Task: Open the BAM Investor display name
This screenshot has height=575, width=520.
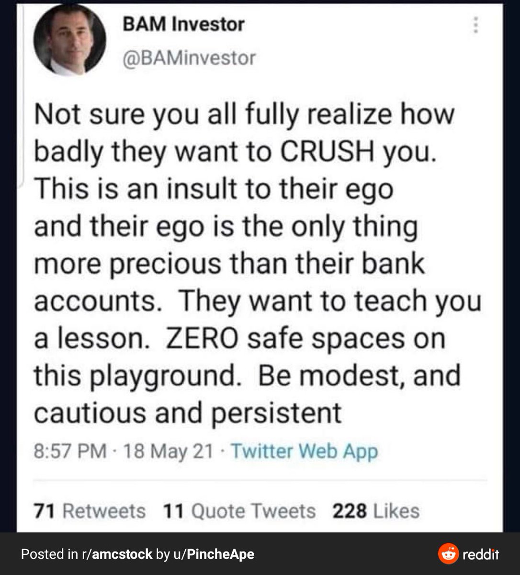Action: pyautogui.click(x=183, y=24)
